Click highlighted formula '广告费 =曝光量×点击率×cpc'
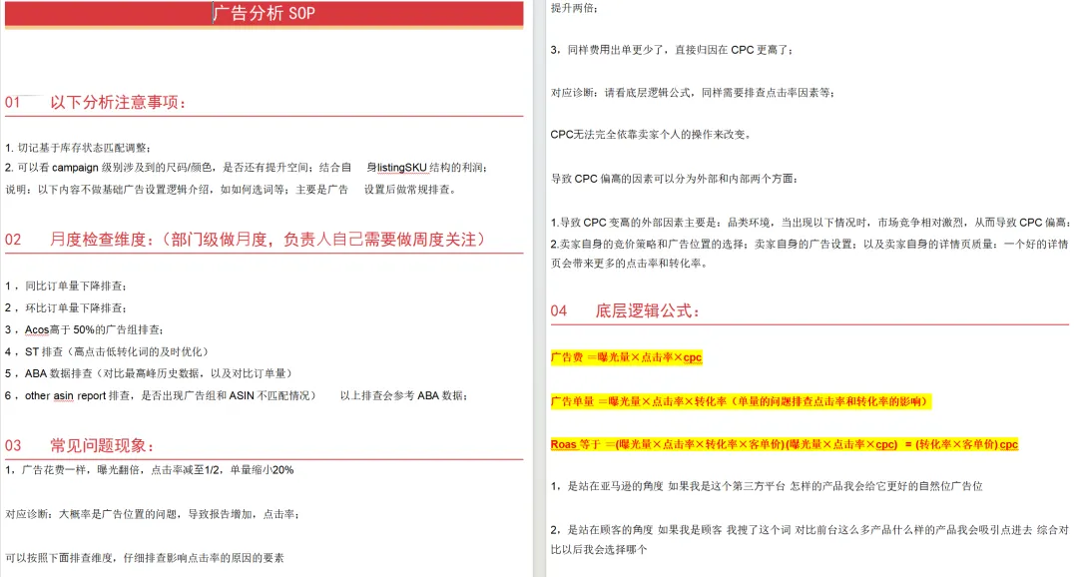Screen dimensions: 1078x577 point(626,357)
